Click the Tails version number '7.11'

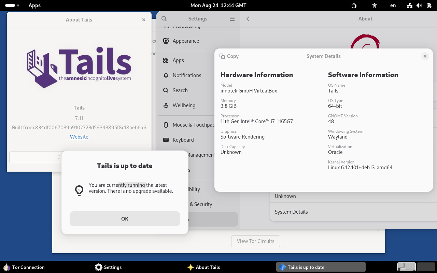79,118
